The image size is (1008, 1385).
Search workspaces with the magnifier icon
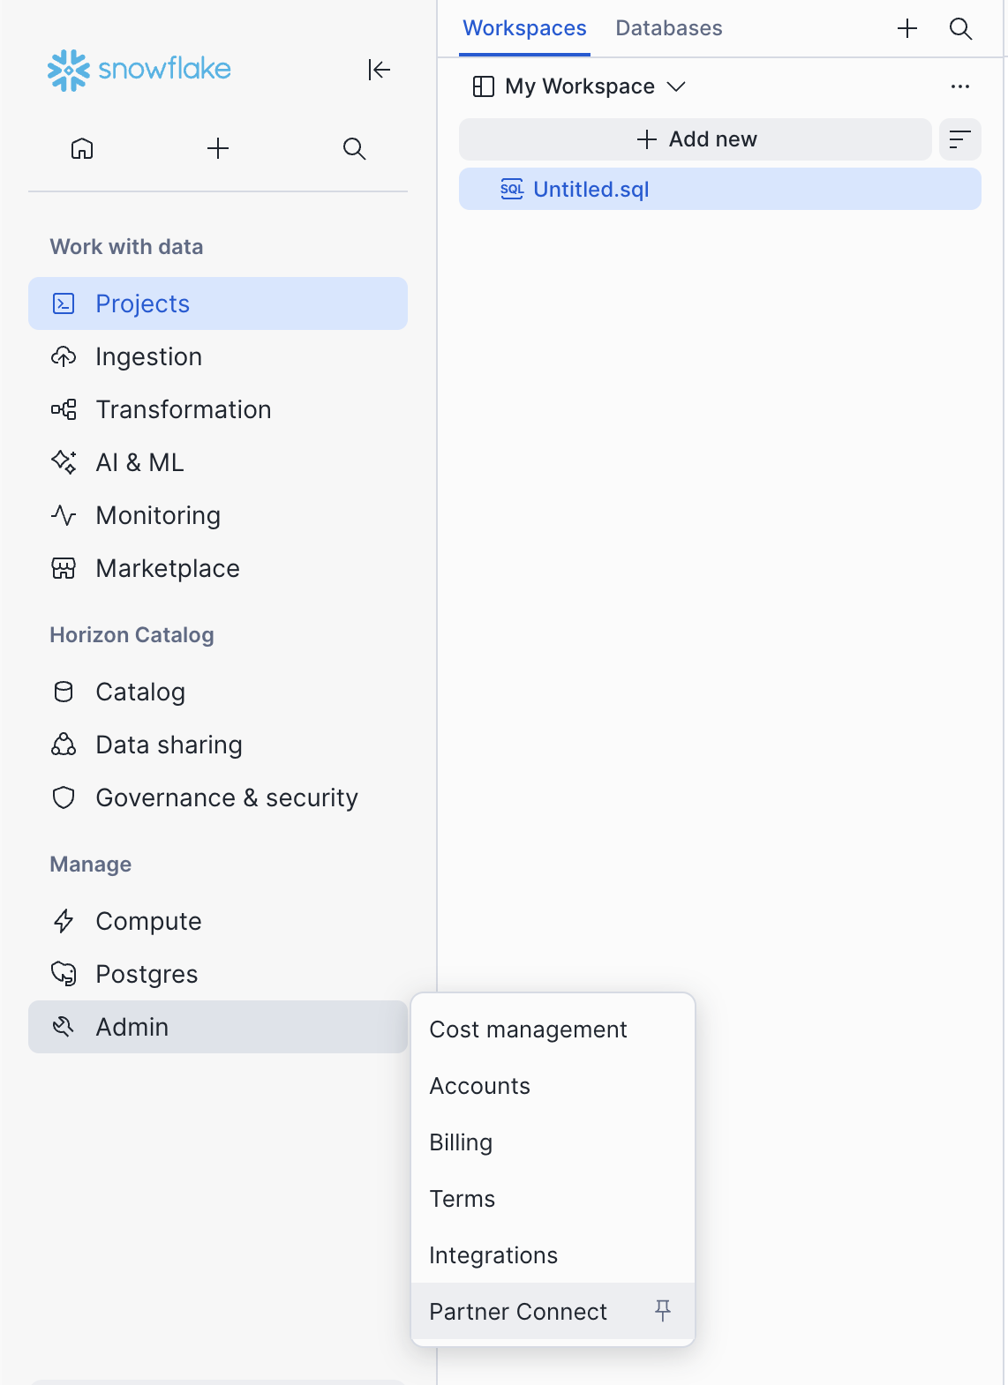[960, 28]
